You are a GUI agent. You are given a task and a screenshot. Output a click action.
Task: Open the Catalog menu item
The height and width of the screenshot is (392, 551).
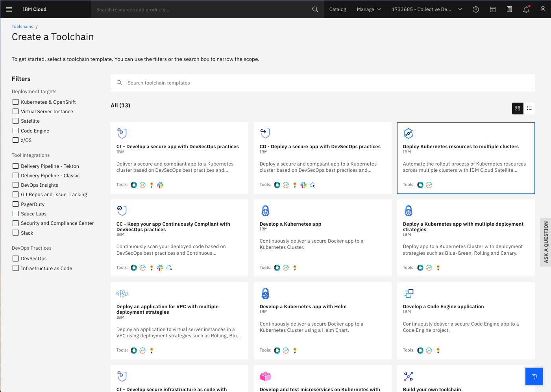[x=338, y=9]
